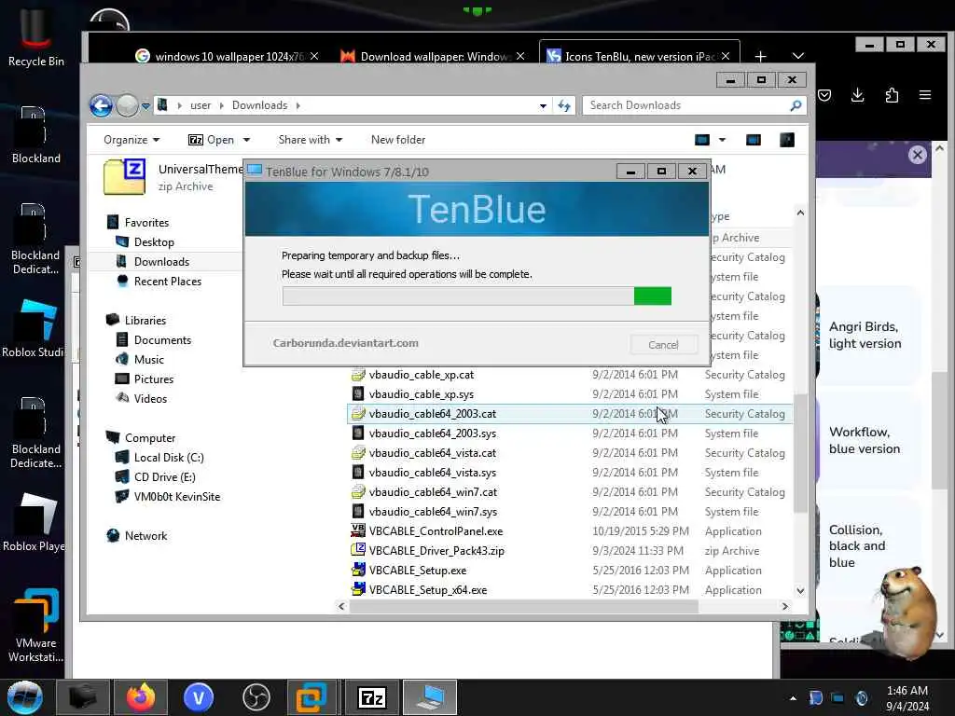Expand the view options dropdown arrow
This screenshot has width=955, height=716.
(x=723, y=140)
